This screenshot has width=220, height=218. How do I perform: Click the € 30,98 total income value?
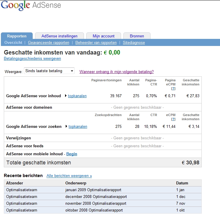click(190, 163)
